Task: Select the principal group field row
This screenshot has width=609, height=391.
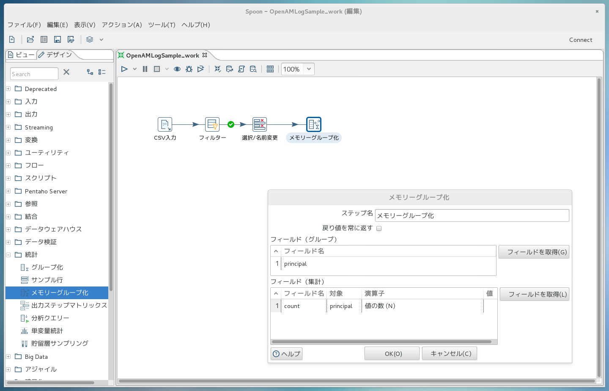Action: 383,264
